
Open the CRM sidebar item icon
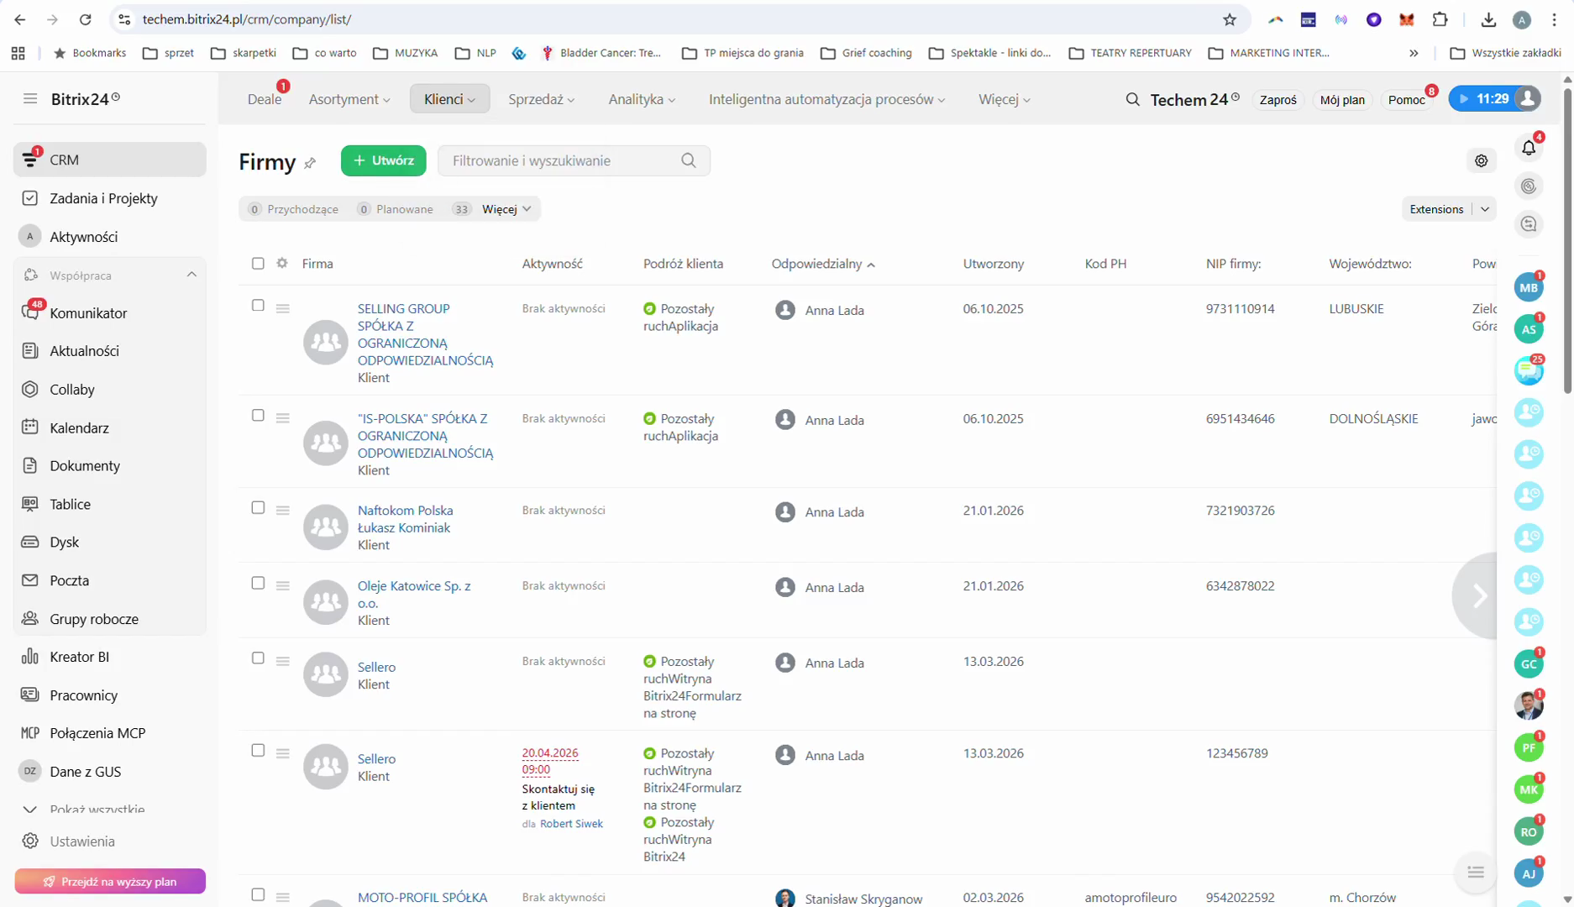(30, 160)
